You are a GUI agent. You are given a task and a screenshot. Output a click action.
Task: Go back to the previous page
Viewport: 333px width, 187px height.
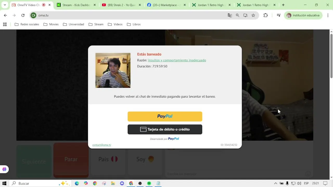pyautogui.click(x=5, y=15)
